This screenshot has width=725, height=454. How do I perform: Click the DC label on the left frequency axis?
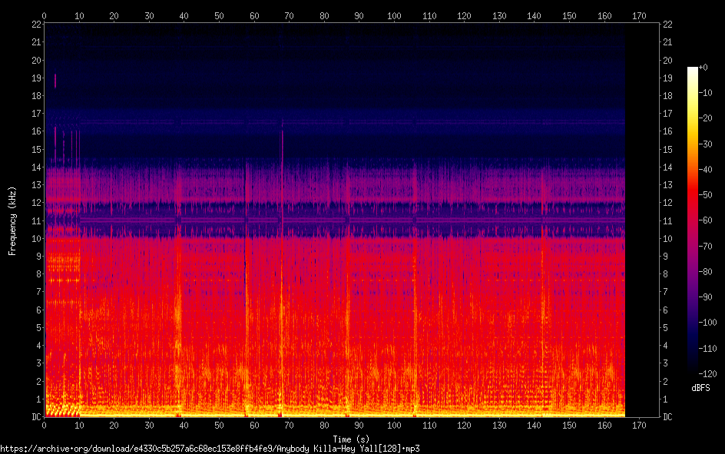pyautogui.click(x=35, y=417)
